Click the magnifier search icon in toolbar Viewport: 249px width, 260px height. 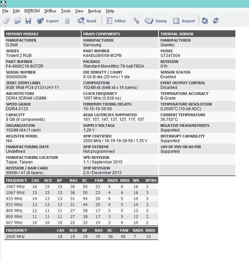coord(205,21)
